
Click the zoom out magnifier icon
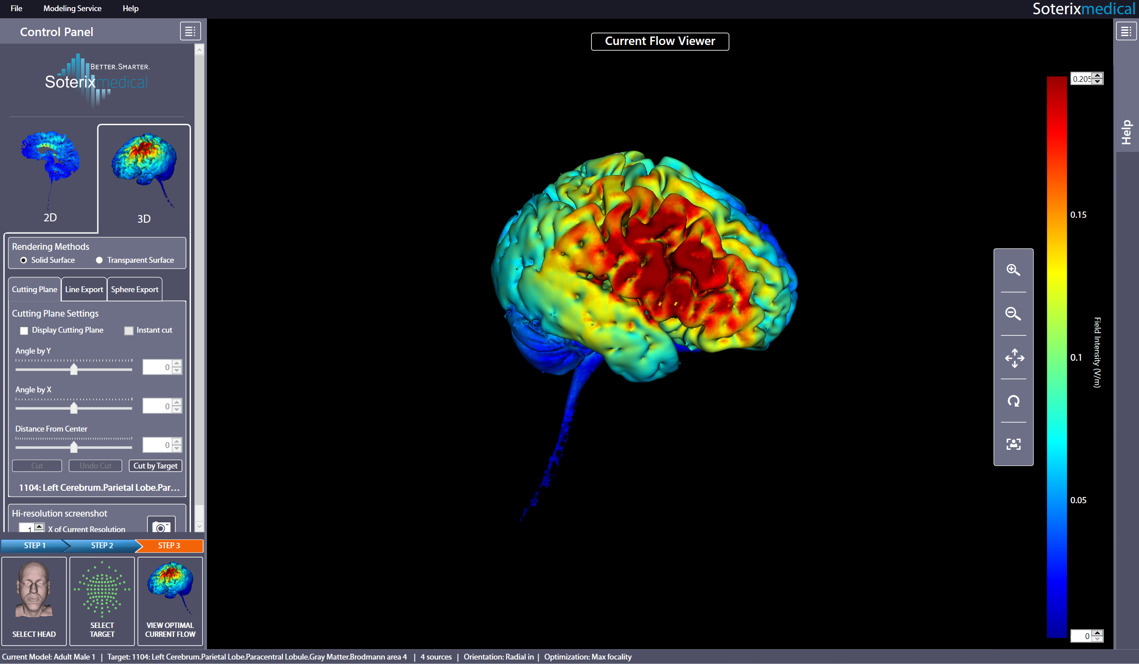pos(1013,314)
